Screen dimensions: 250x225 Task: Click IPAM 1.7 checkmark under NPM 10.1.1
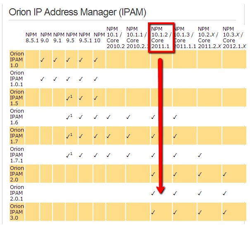(x=129, y=136)
